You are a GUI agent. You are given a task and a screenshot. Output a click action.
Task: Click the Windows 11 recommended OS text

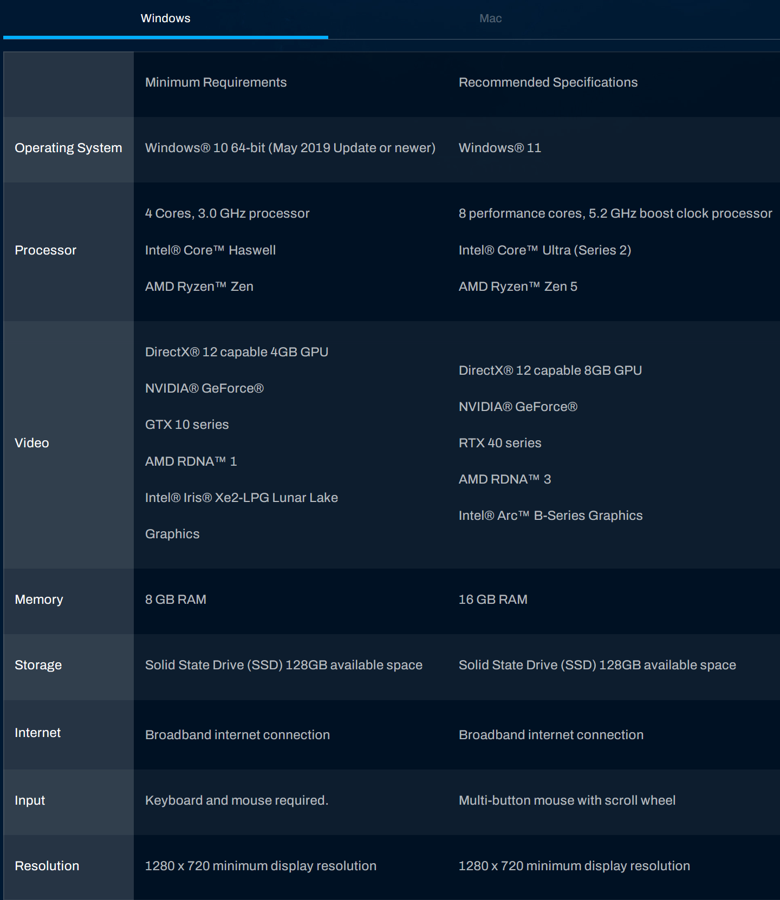[x=500, y=148]
